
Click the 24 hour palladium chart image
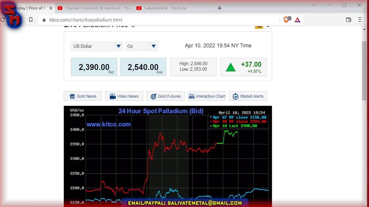coord(168,156)
